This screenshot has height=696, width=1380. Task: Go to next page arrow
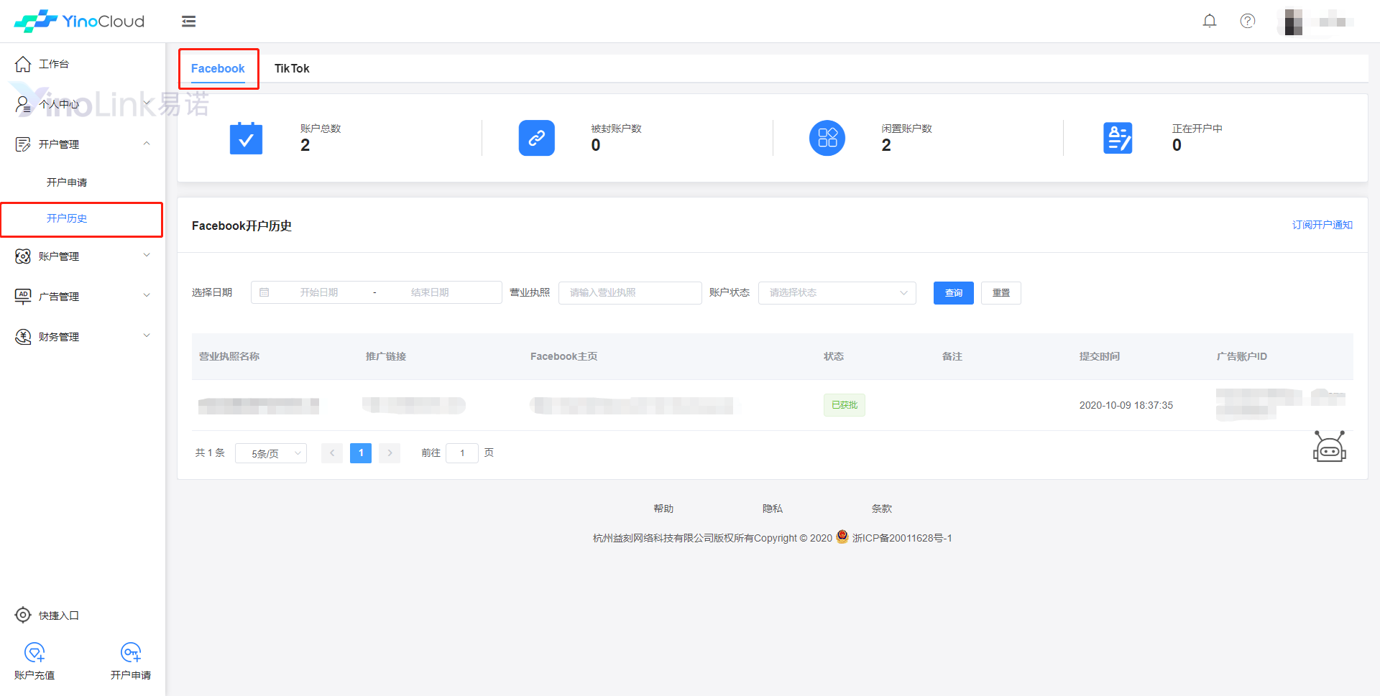(x=390, y=453)
